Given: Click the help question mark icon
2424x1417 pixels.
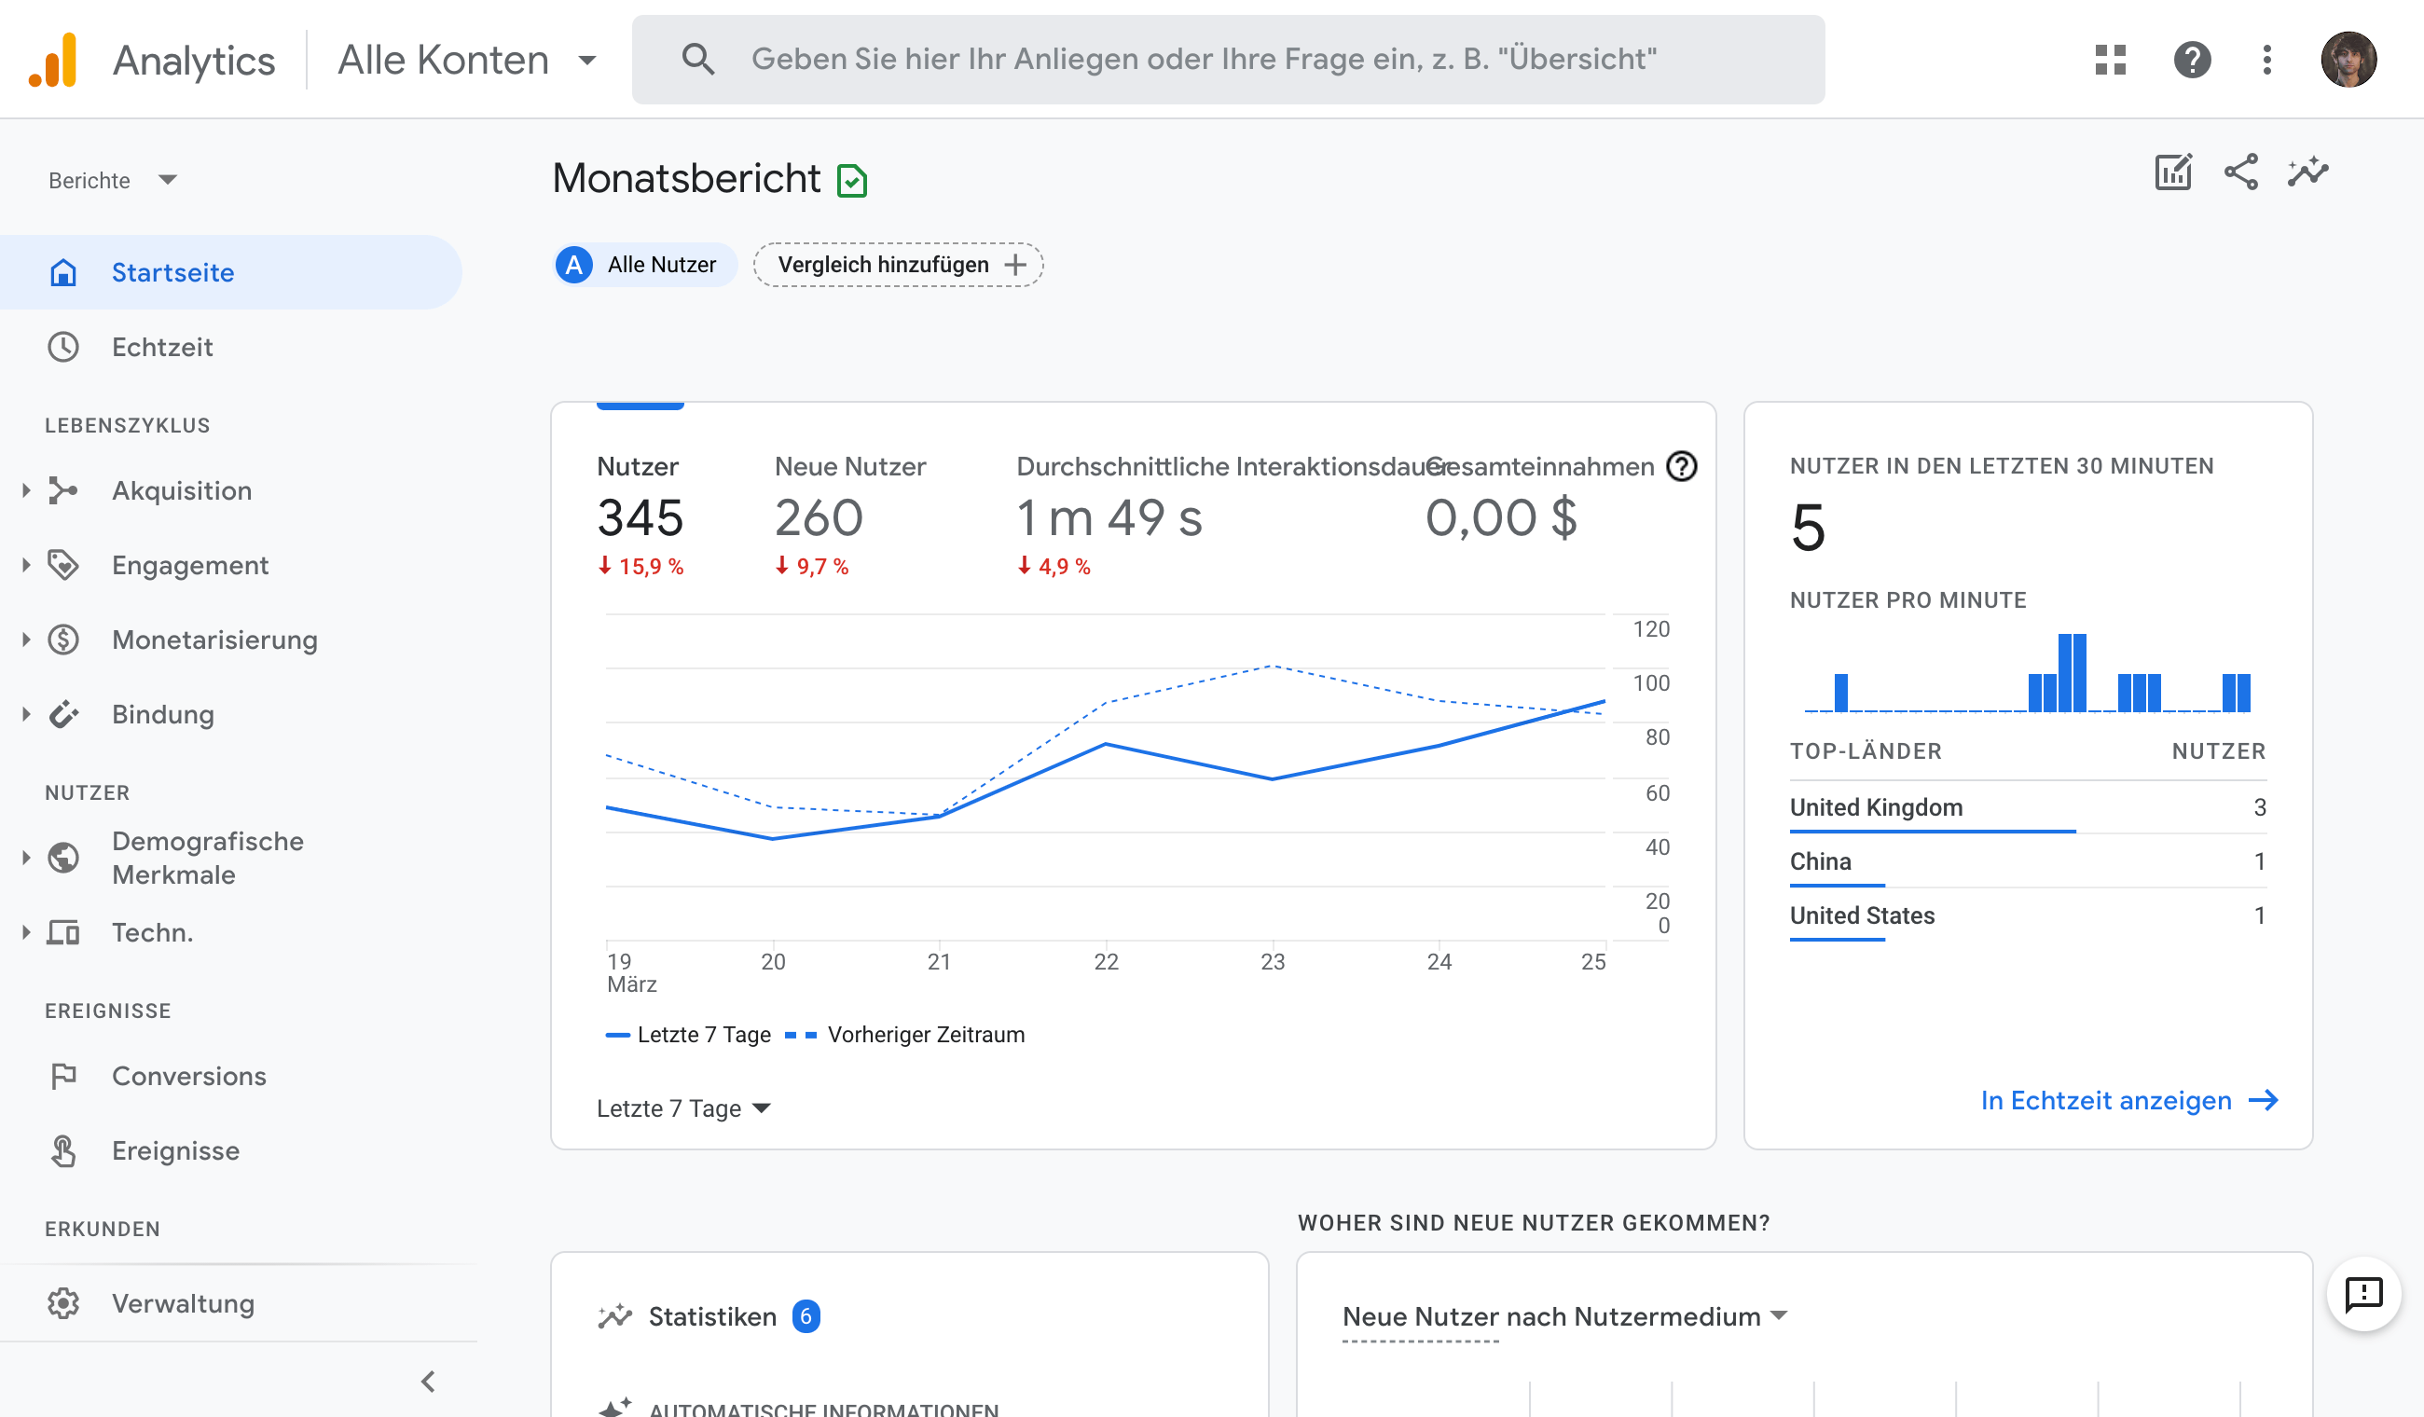Looking at the screenshot, I should tap(2191, 60).
